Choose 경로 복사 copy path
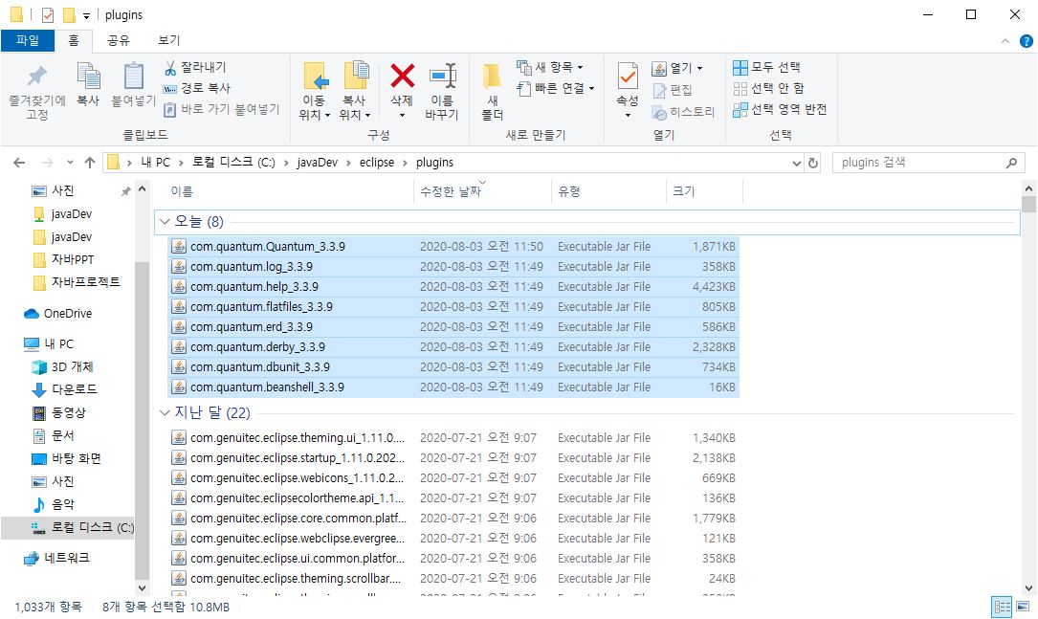 pos(197,88)
